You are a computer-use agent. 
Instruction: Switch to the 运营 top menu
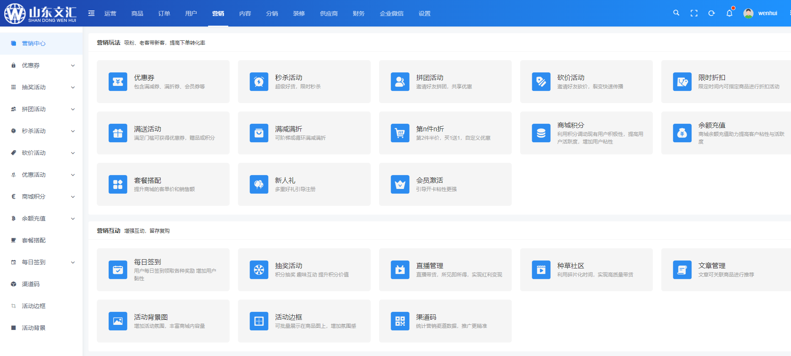click(110, 13)
